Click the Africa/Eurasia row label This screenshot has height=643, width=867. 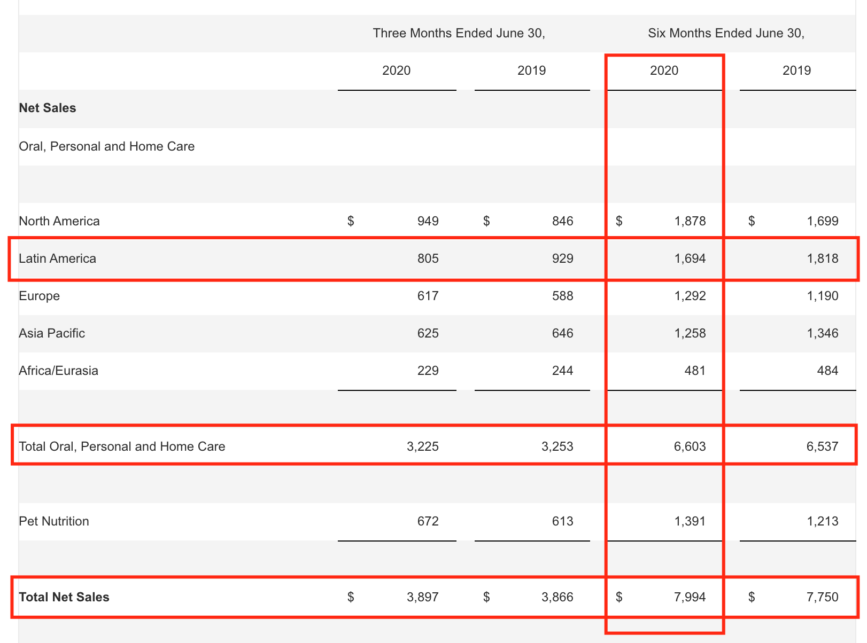[59, 371]
